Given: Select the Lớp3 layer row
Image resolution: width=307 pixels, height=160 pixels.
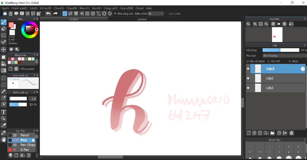Looking at the screenshot, I should pyautogui.click(x=276, y=88).
